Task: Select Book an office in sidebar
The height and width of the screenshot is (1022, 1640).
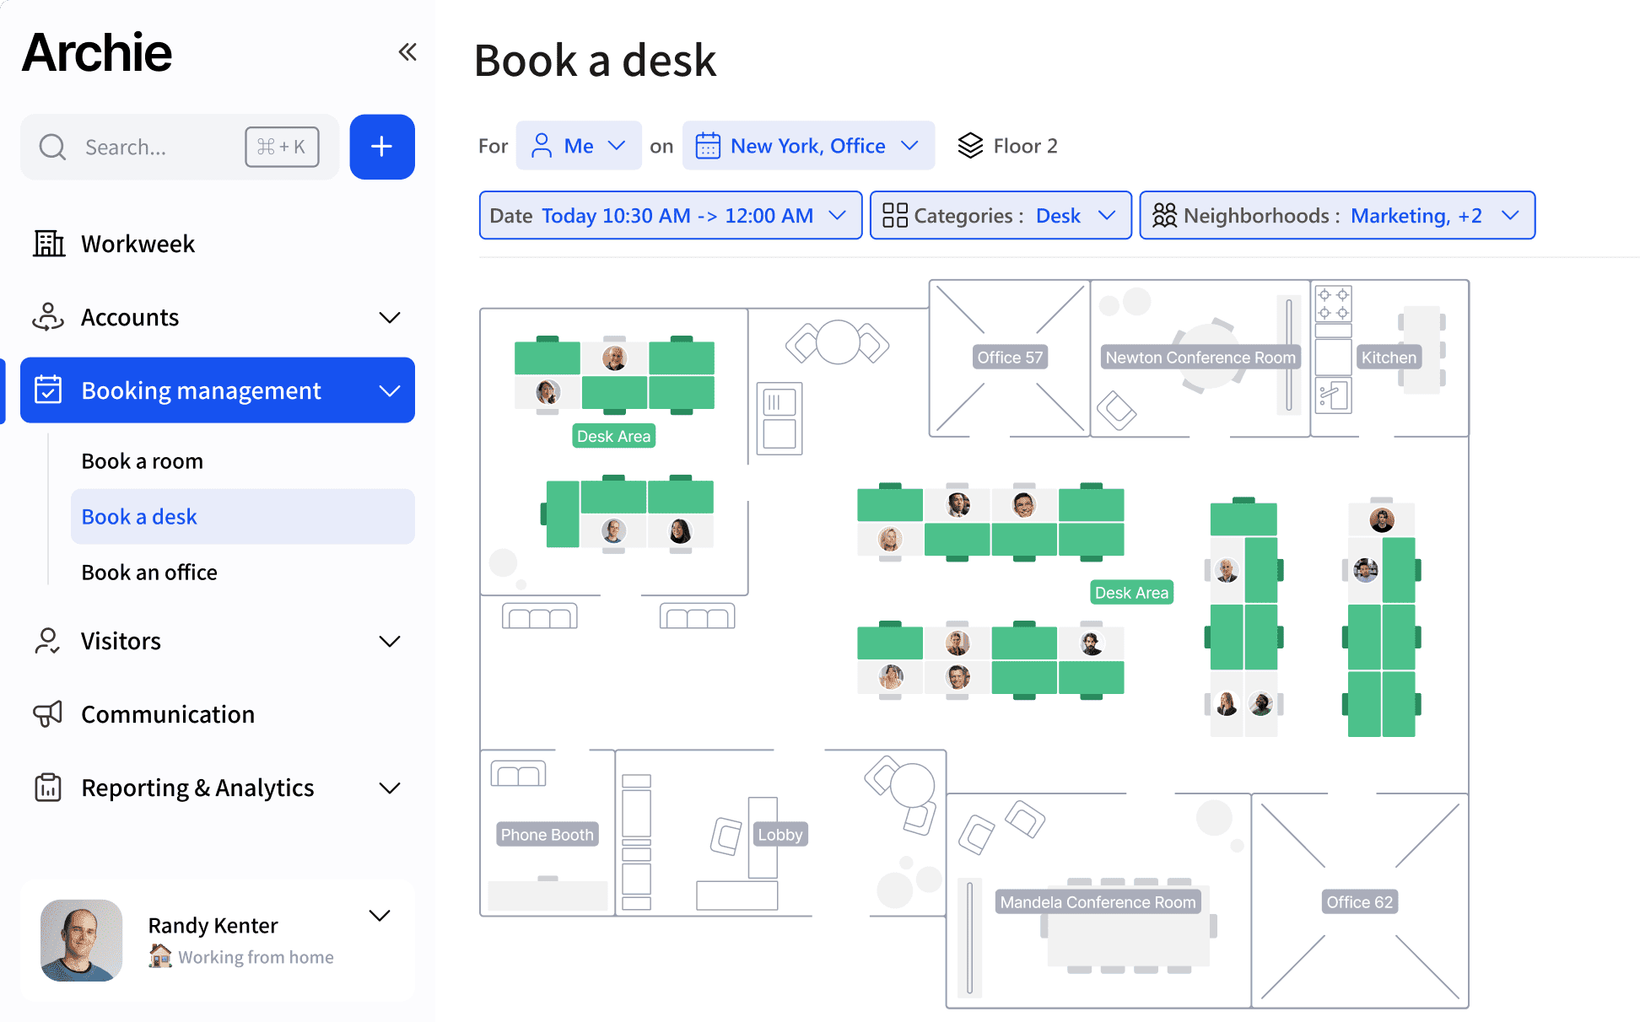Action: 149,572
